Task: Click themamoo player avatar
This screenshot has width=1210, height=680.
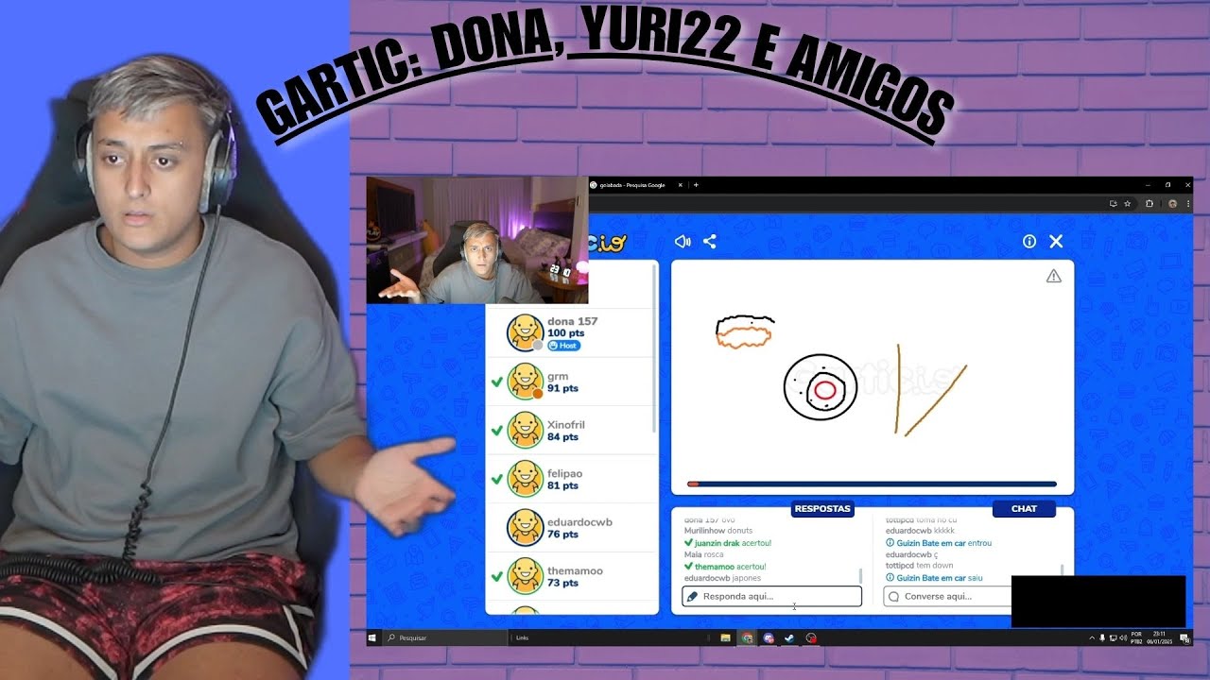Action: pos(525,576)
